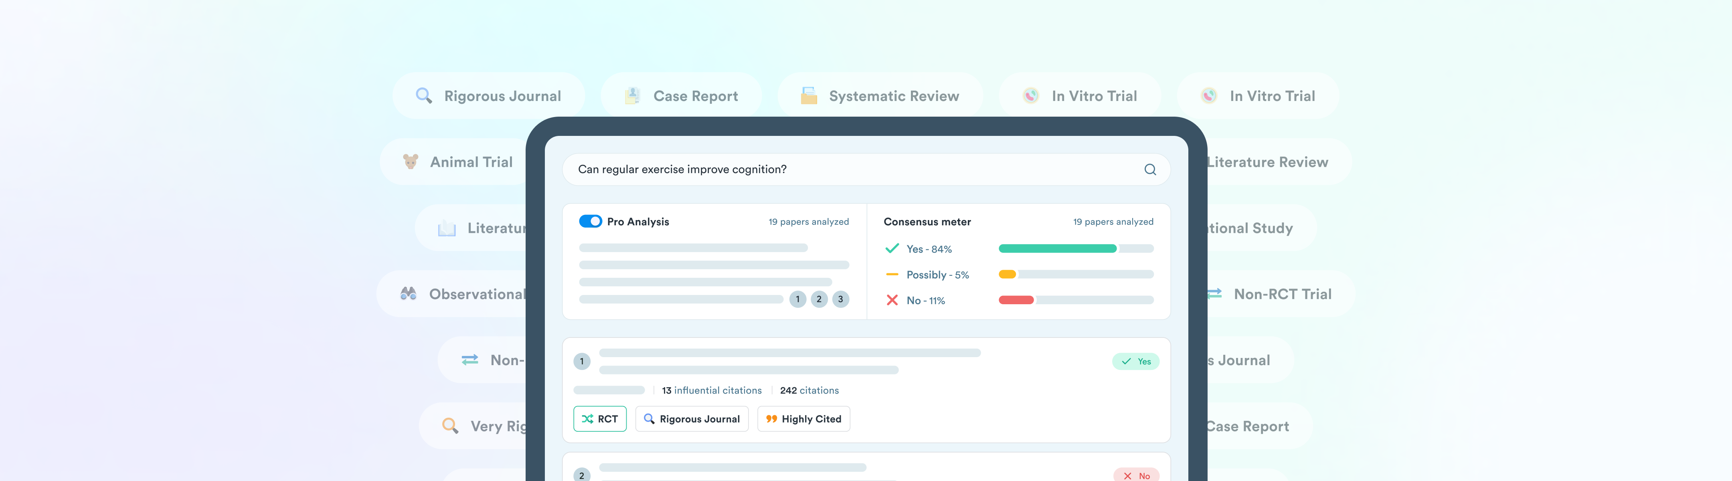
Task: Open citation reference number 3 circle
Action: (x=840, y=299)
